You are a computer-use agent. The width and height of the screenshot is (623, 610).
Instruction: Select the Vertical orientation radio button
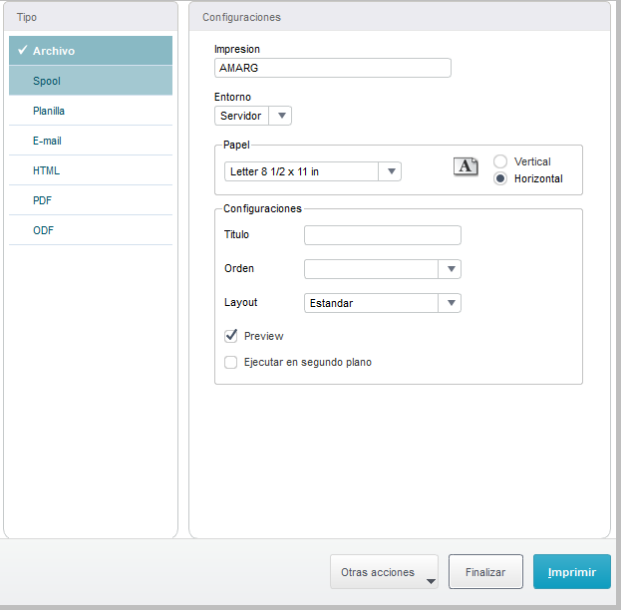[500, 161]
